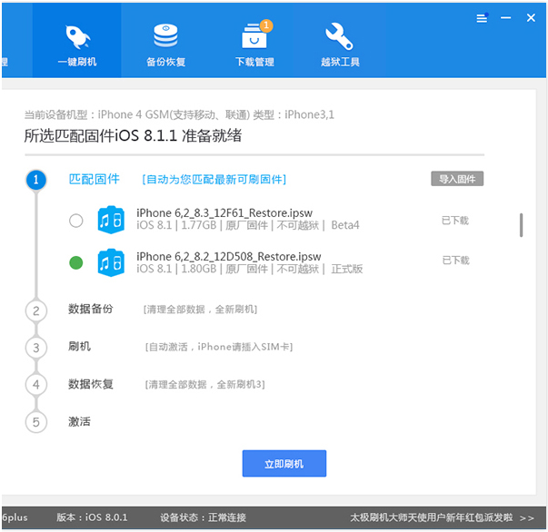Click the 8.2_12D508 firmware file icon

pyautogui.click(x=111, y=262)
